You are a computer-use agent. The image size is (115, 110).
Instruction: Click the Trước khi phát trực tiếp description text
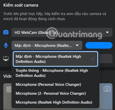pyautogui.click(x=55, y=16)
